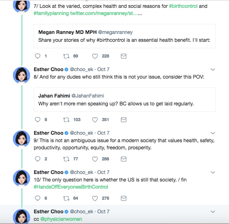This screenshot has height=224, width=229.
Task: Open the #HandsOffEveryonesBirthControl hashtag
Action: point(71,187)
